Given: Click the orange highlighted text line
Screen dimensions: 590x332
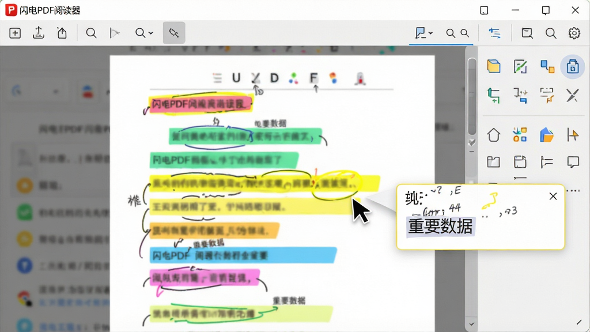Looking at the screenshot, I should 214,231.
